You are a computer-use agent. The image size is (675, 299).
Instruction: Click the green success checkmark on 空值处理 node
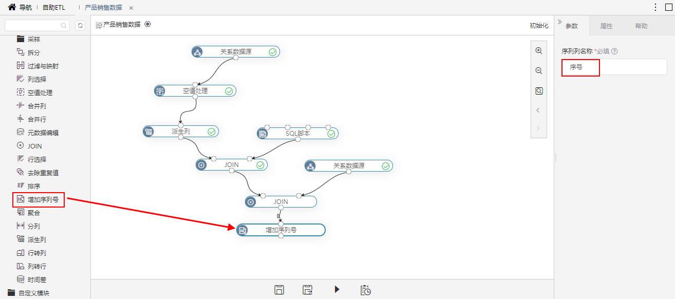pyautogui.click(x=229, y=91)
